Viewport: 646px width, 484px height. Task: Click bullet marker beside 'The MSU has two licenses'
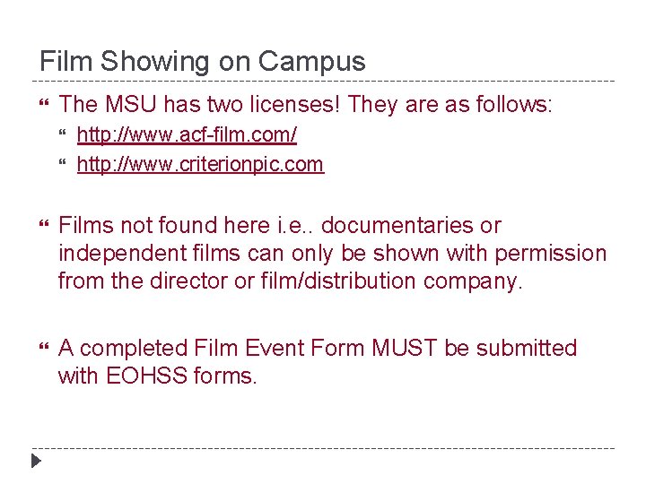pyautogui.click(x=44, y=102)
